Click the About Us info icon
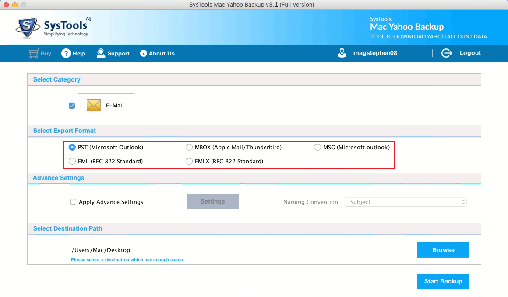Screen dimensions: 508x297 [144, 53]
